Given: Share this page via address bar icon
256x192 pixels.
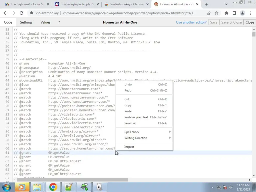Looking at the screenshot, I should point(208,13).
